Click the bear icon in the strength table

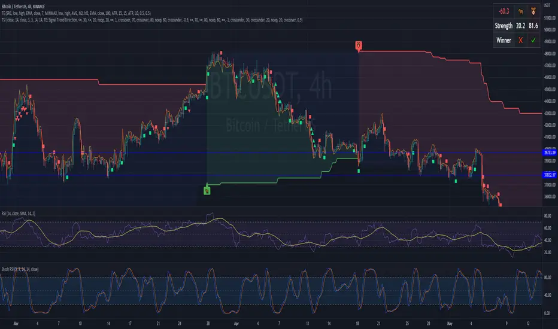click(x=533, y=11)
